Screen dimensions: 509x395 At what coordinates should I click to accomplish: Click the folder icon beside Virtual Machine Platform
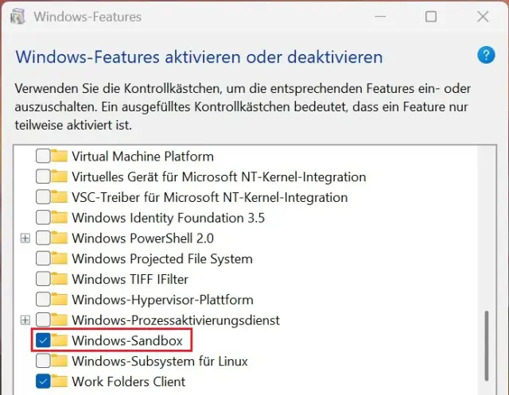[60, 157]
